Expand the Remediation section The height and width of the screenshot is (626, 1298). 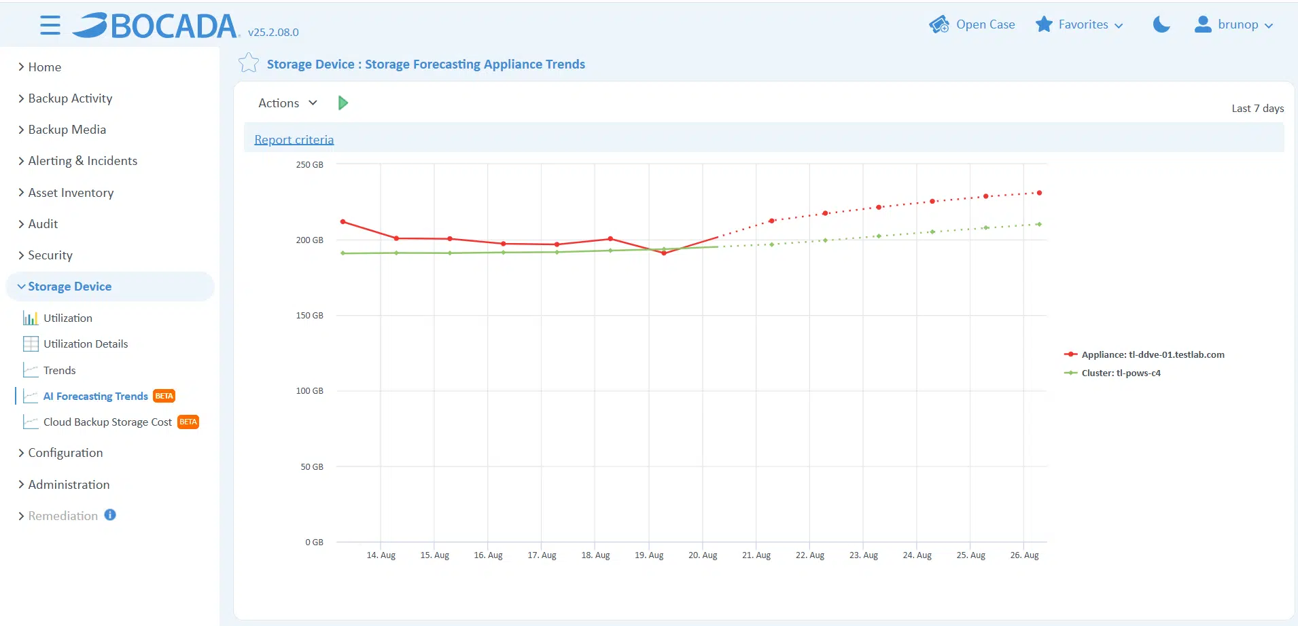(x=58, y=516)
